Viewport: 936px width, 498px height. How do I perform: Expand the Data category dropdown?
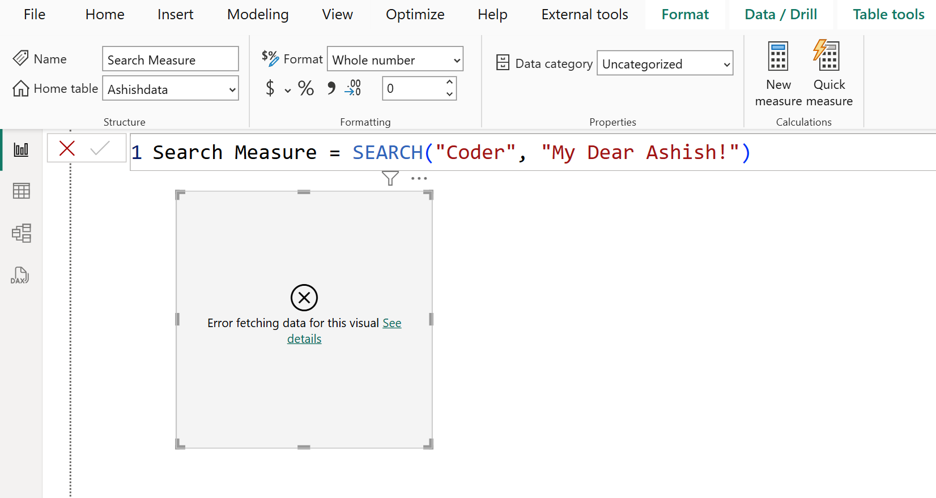[x=726, y=65]
